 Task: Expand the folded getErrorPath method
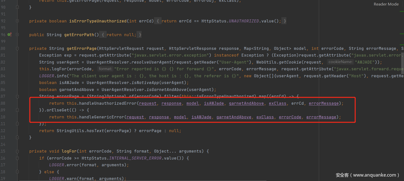(17, 35)
